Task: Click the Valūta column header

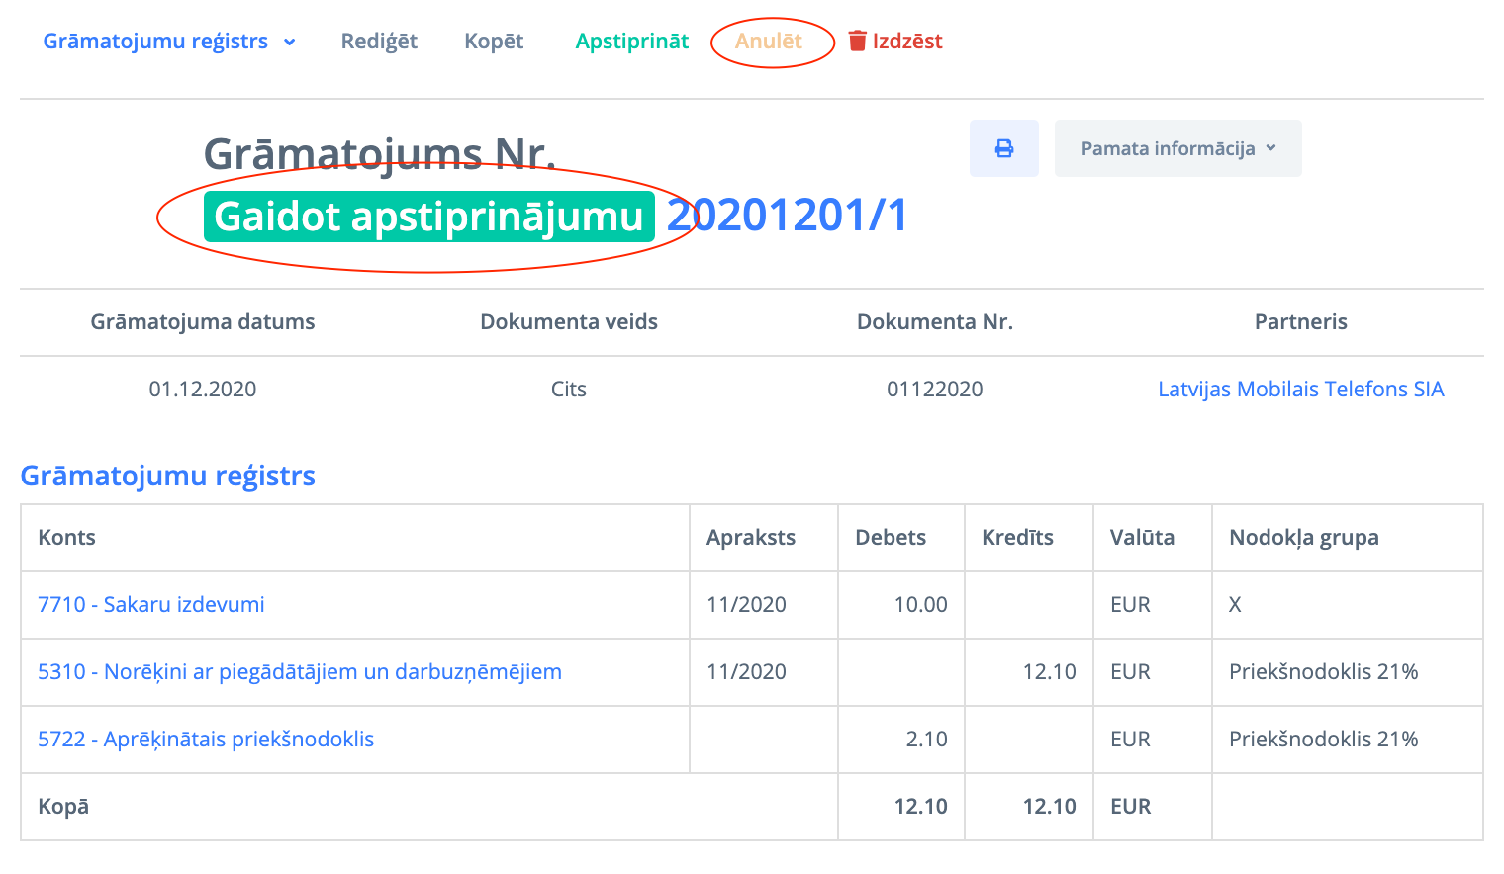Action: [1143, 537]
